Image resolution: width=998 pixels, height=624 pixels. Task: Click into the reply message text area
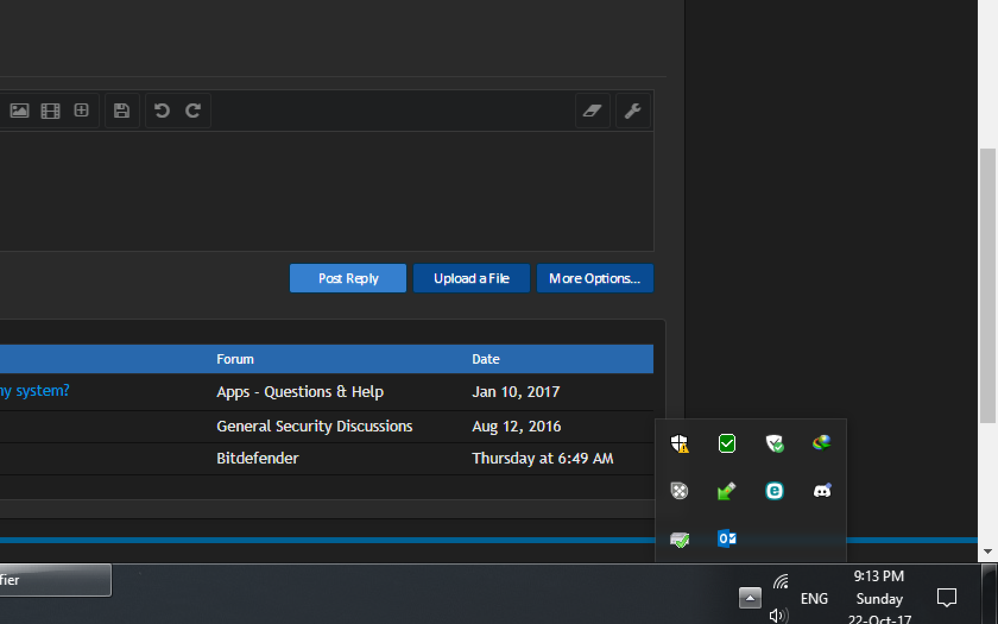(327, 191)
